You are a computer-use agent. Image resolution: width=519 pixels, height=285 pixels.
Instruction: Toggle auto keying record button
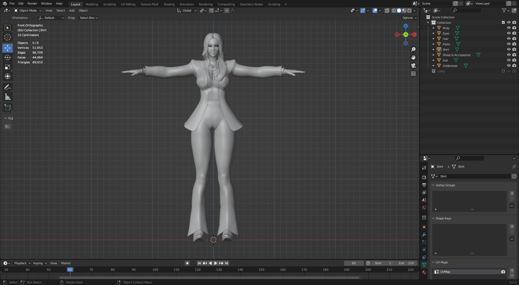187,263
